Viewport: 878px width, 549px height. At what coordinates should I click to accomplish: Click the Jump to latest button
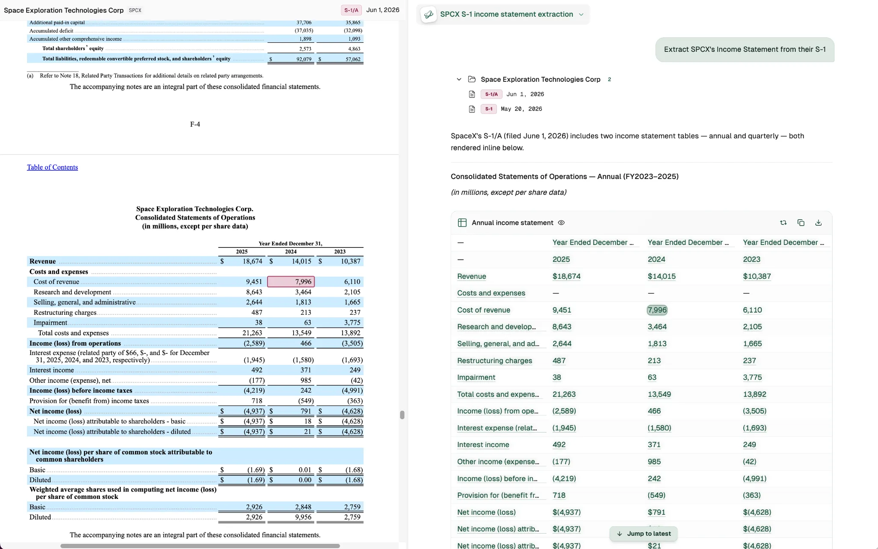click(x=643, y=534)
